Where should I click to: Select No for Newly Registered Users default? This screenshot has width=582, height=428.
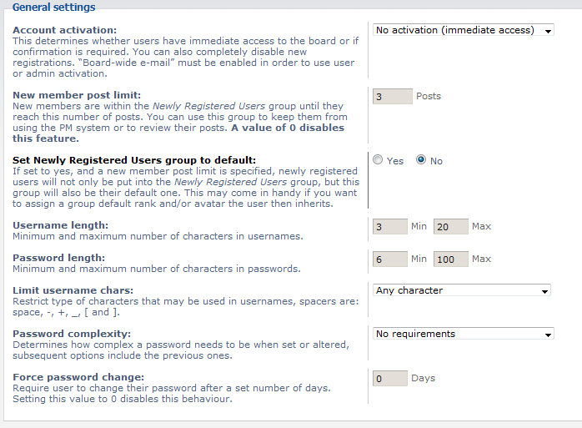coord(421,161)
